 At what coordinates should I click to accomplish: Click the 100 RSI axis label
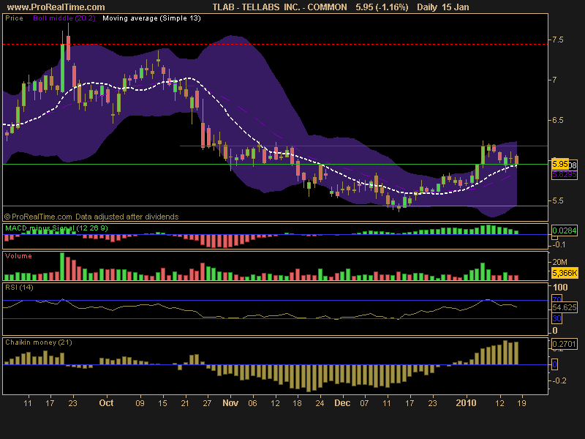(x=560, y=288)
